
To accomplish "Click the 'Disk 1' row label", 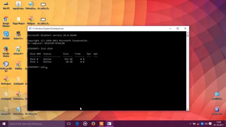I will 34,62.
